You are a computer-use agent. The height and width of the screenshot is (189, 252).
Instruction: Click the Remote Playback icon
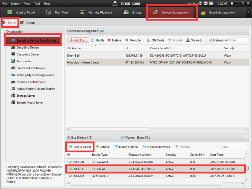(82, 12)
